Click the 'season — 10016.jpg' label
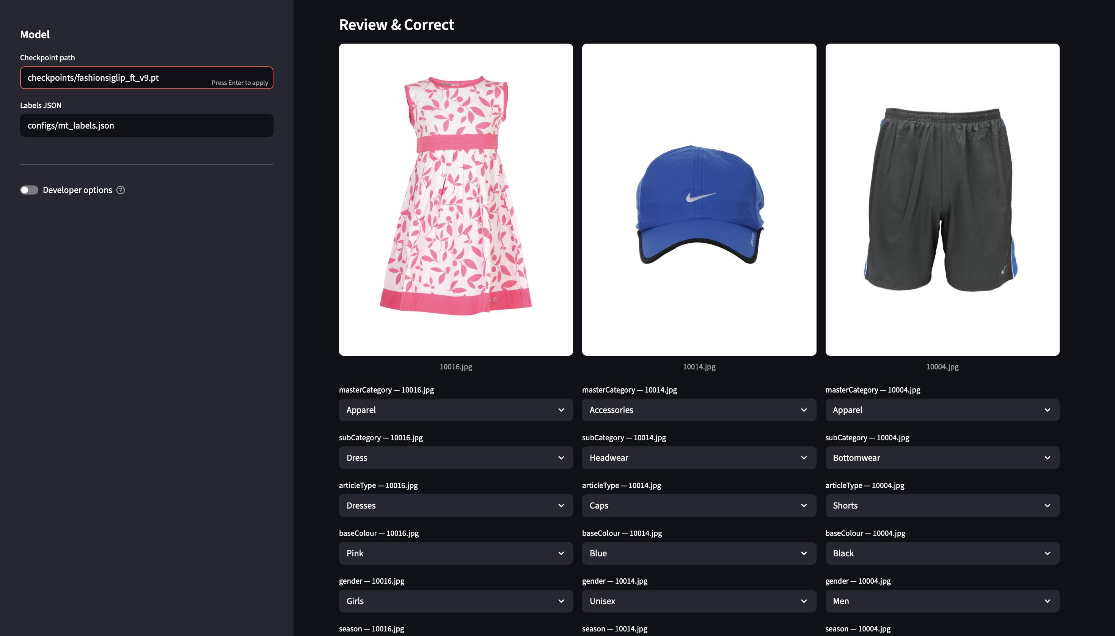Viewport: 1115px width, 636px height. pos(371,628)
